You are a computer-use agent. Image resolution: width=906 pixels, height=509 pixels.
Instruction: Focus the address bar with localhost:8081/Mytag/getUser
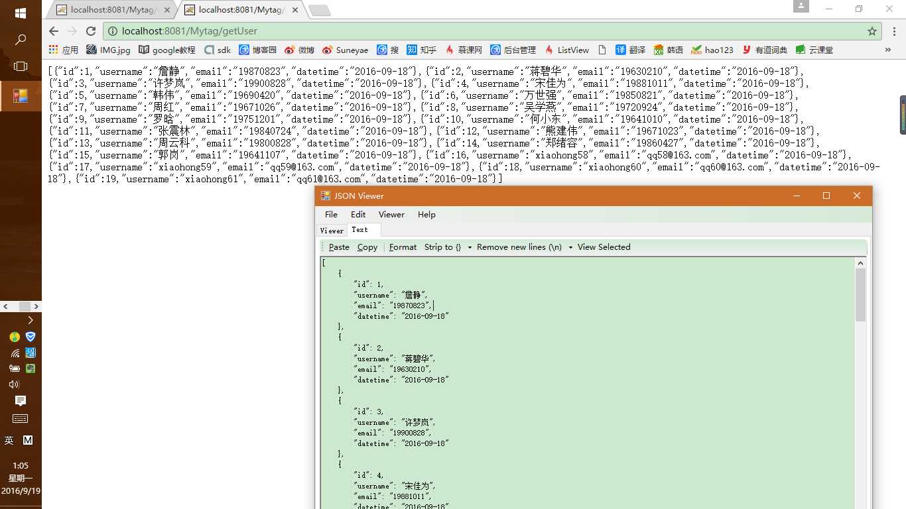[491, 31]
